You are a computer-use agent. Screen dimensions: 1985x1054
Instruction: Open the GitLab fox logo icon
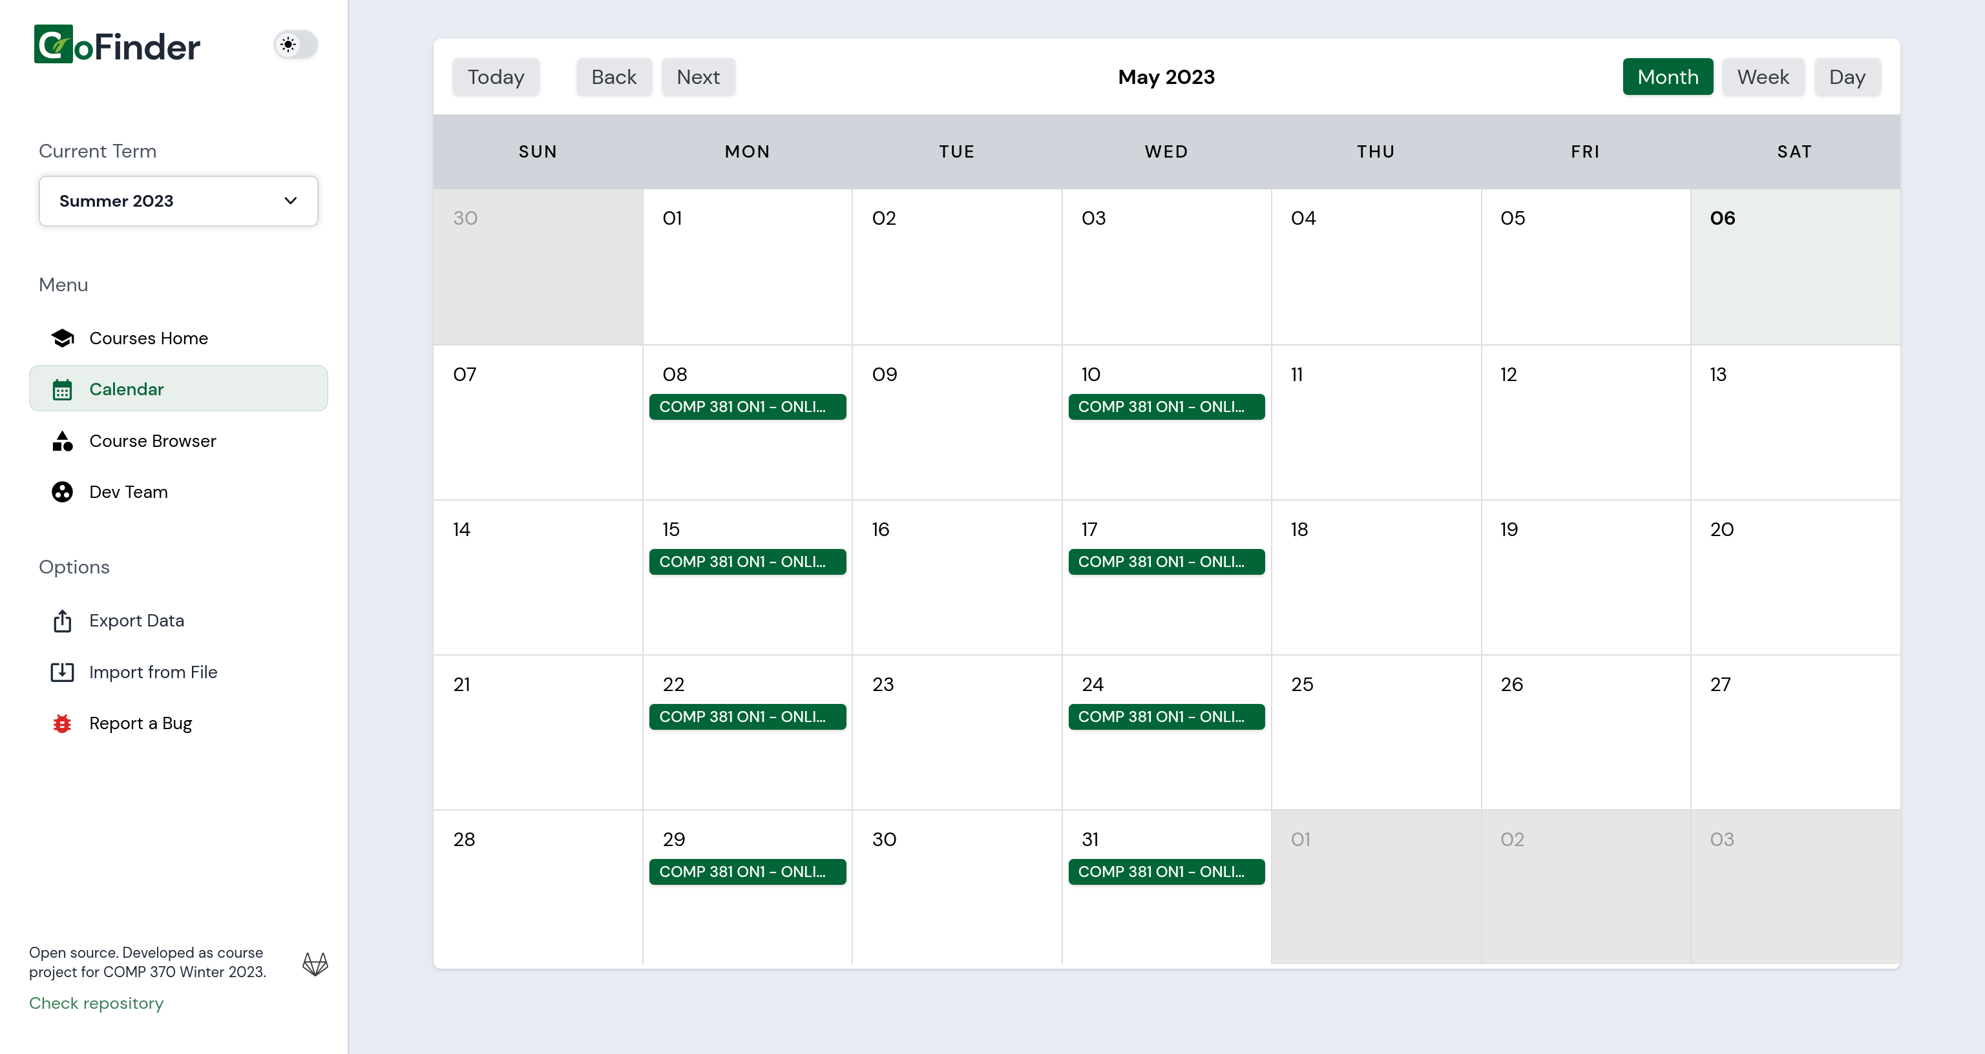pyautogui.click(x=315, y=964)
